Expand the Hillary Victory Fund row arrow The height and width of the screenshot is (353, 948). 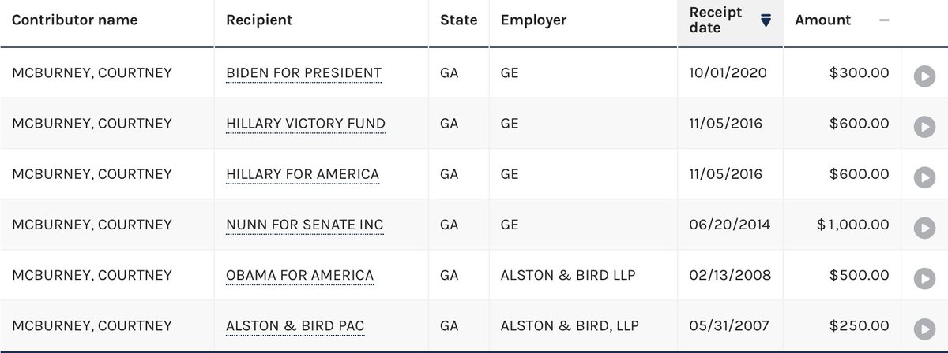point(924,127)
